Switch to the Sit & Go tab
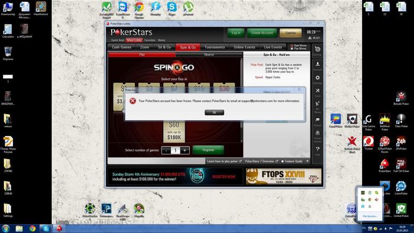The width and height of the screenshot is (414, 233). click(x=164, y=47)
